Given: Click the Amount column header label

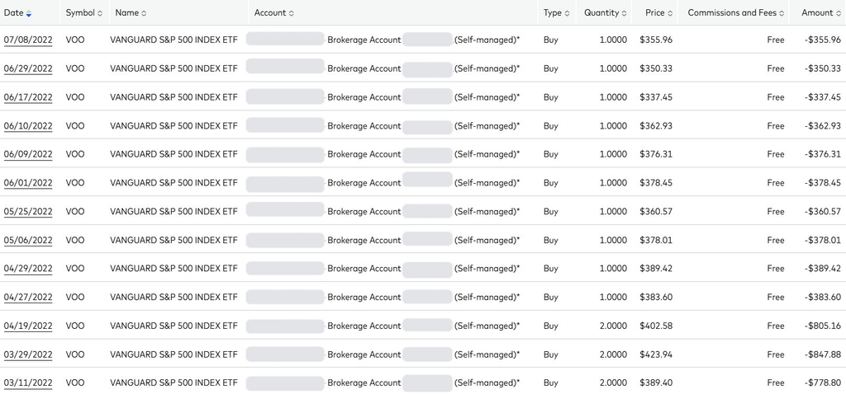Looking at the screenshot, I should click(817, 13).
